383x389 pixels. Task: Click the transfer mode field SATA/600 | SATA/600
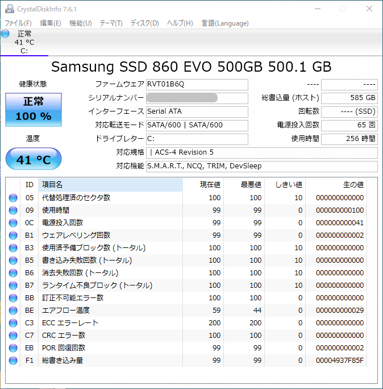197,126
